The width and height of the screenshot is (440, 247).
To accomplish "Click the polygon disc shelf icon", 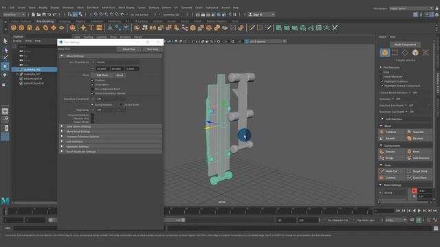I will (x=61, y=27).
